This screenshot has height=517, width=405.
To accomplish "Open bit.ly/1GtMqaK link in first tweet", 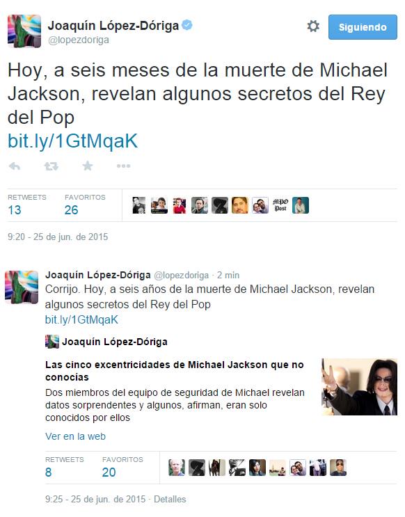I will click(x=72, y=141).
